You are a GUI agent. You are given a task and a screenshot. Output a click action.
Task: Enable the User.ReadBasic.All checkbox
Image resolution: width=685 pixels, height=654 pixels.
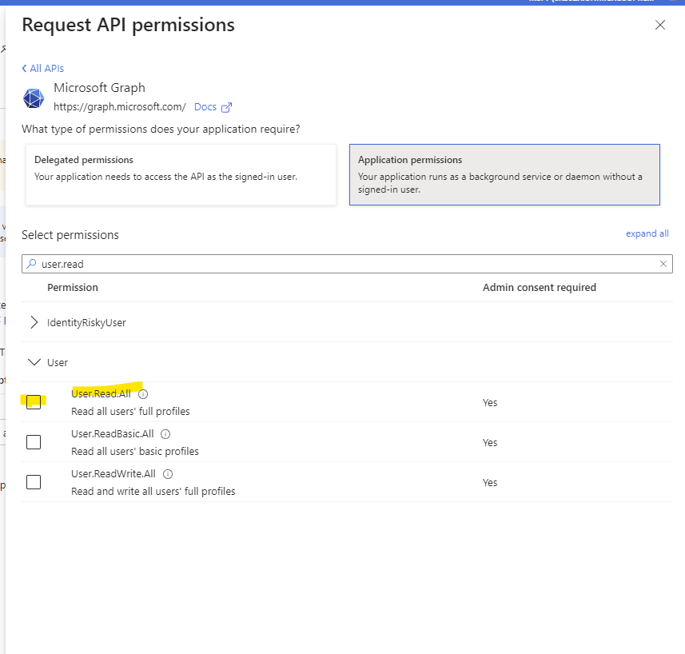click(x=34, y=442)
